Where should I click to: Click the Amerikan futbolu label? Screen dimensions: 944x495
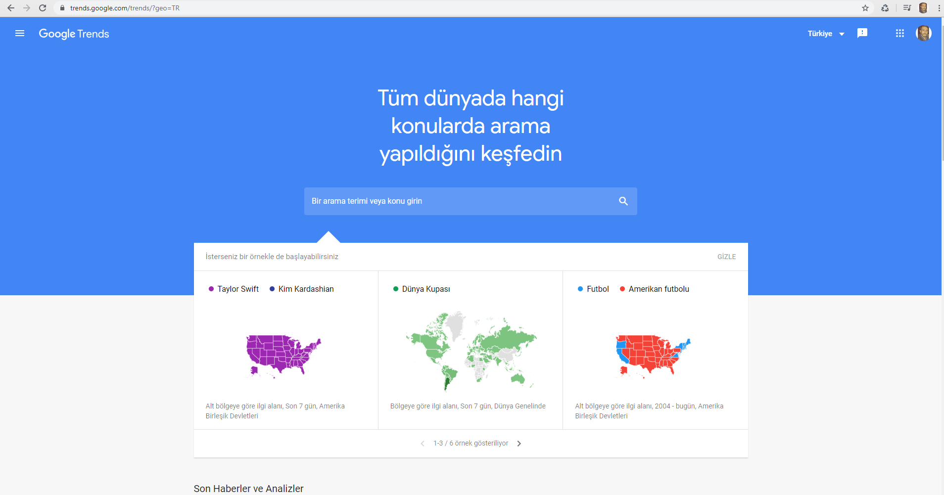(659, 289)
